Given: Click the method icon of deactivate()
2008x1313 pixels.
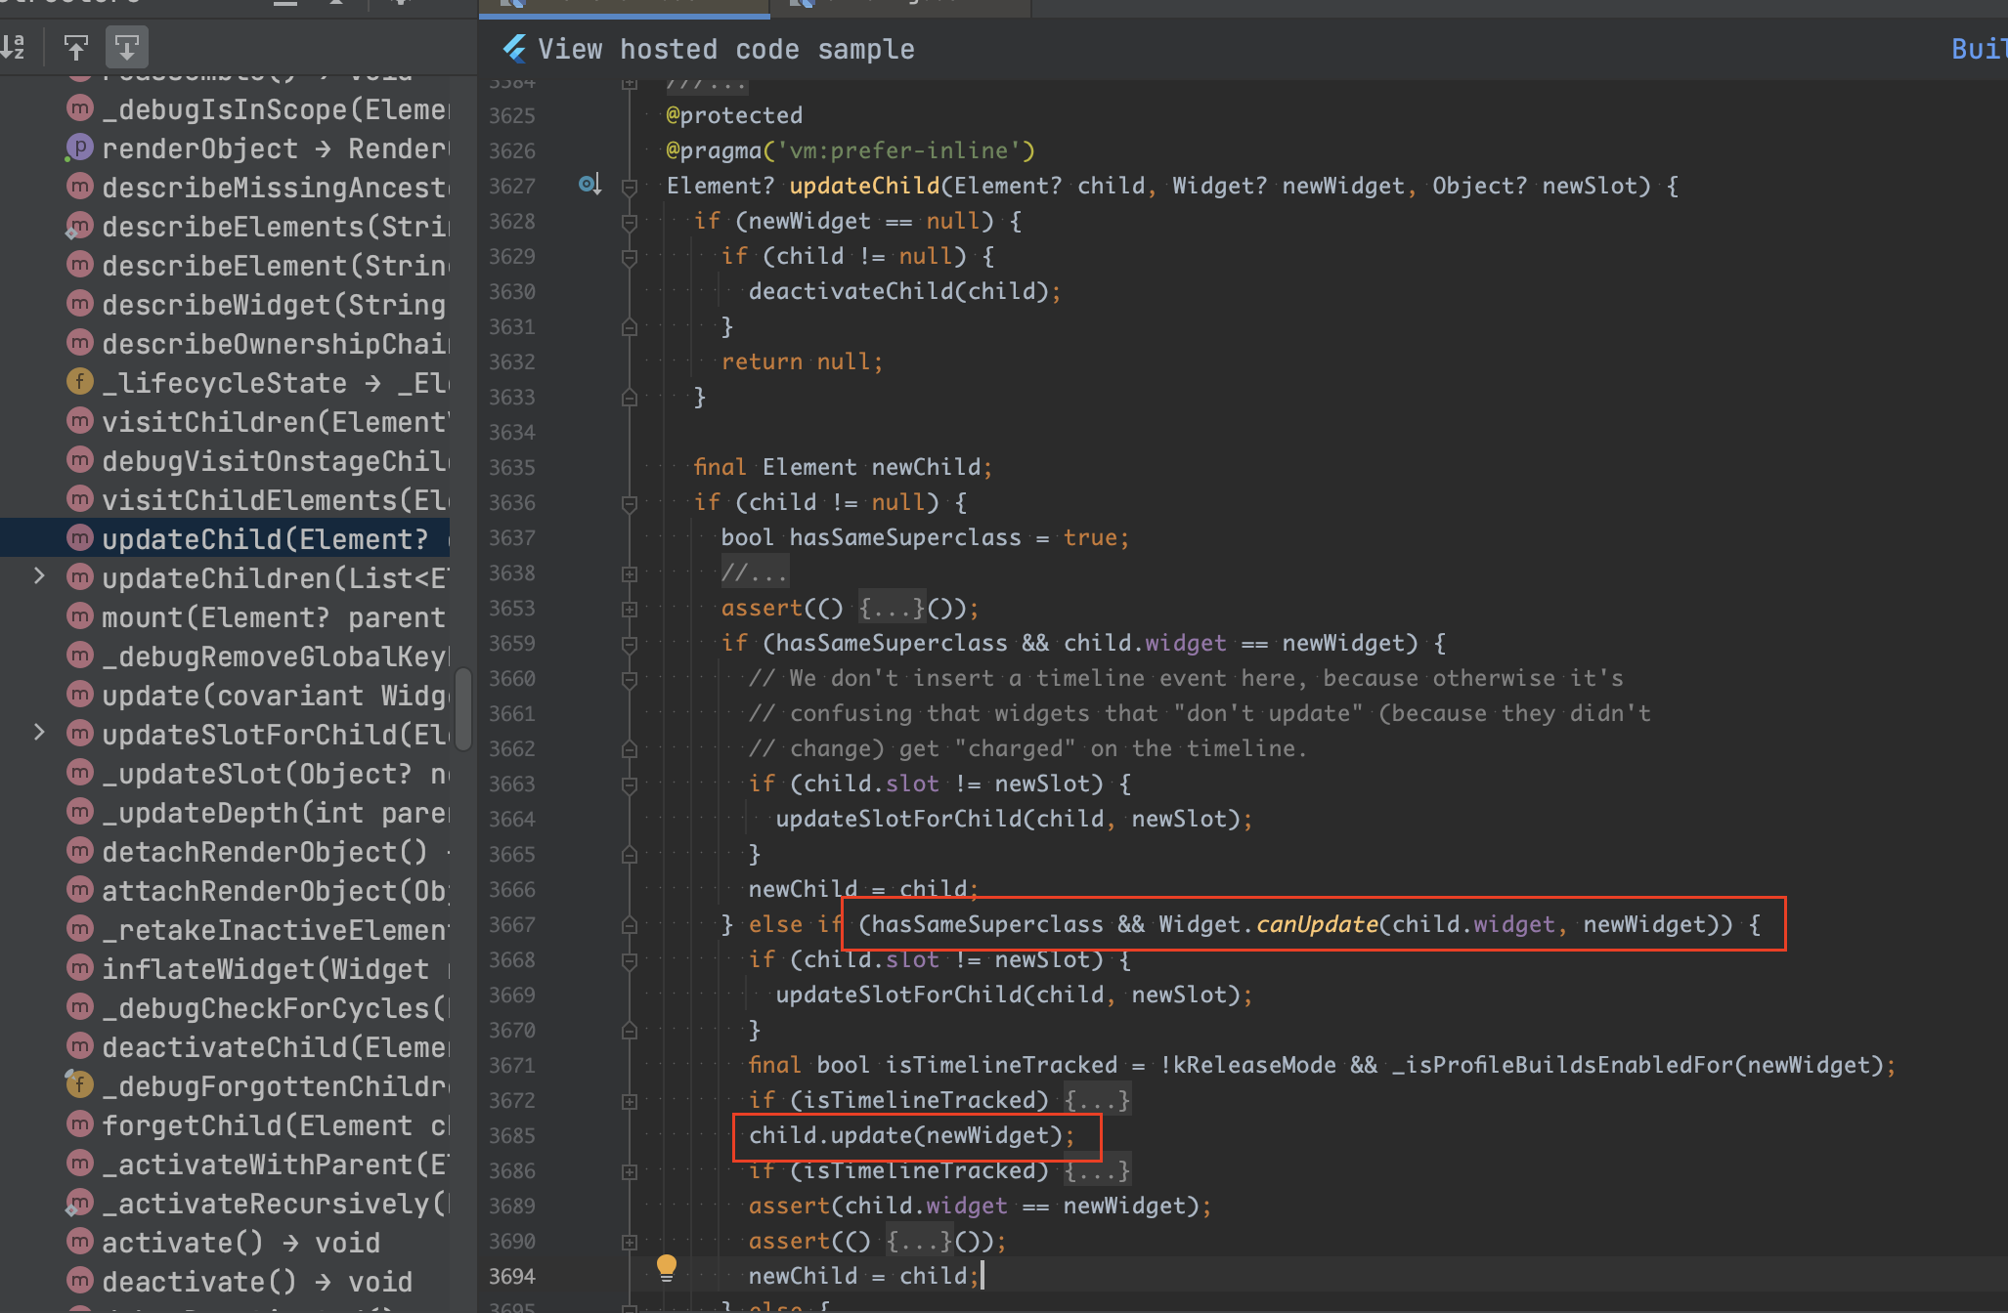Looking at the screenshot, I should tap(80, 1281).
